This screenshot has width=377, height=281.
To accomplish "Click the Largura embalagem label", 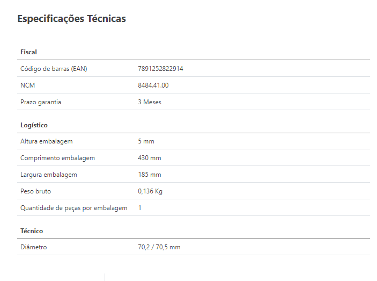I will coord(49,175).
